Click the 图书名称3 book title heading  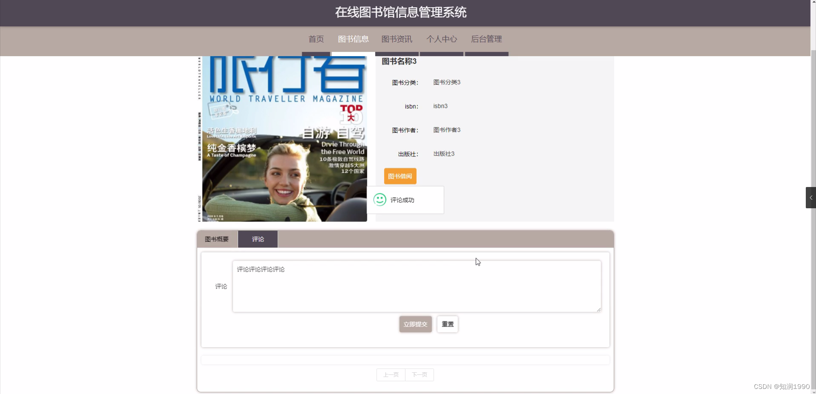[398, 61]
